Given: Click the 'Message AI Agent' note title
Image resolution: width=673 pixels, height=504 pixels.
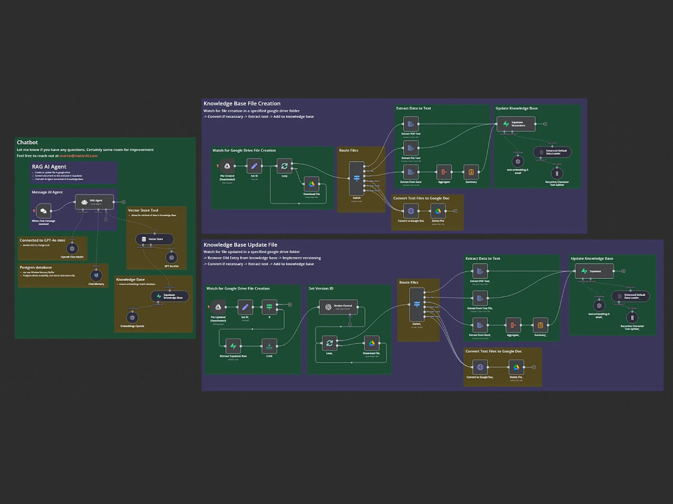Looking at the screenshot, I should click(x=47, y=192).
